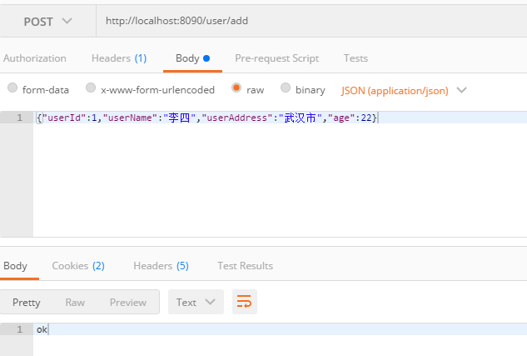Image resolution: width=527 pixels, height=356 pixels.
Task: Choose the binary body radio option
Action: click(286, 88)
